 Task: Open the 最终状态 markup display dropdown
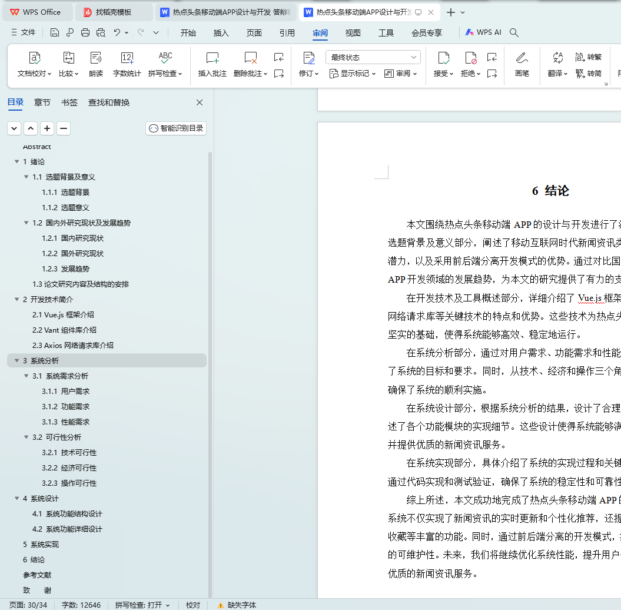point(373,58)
